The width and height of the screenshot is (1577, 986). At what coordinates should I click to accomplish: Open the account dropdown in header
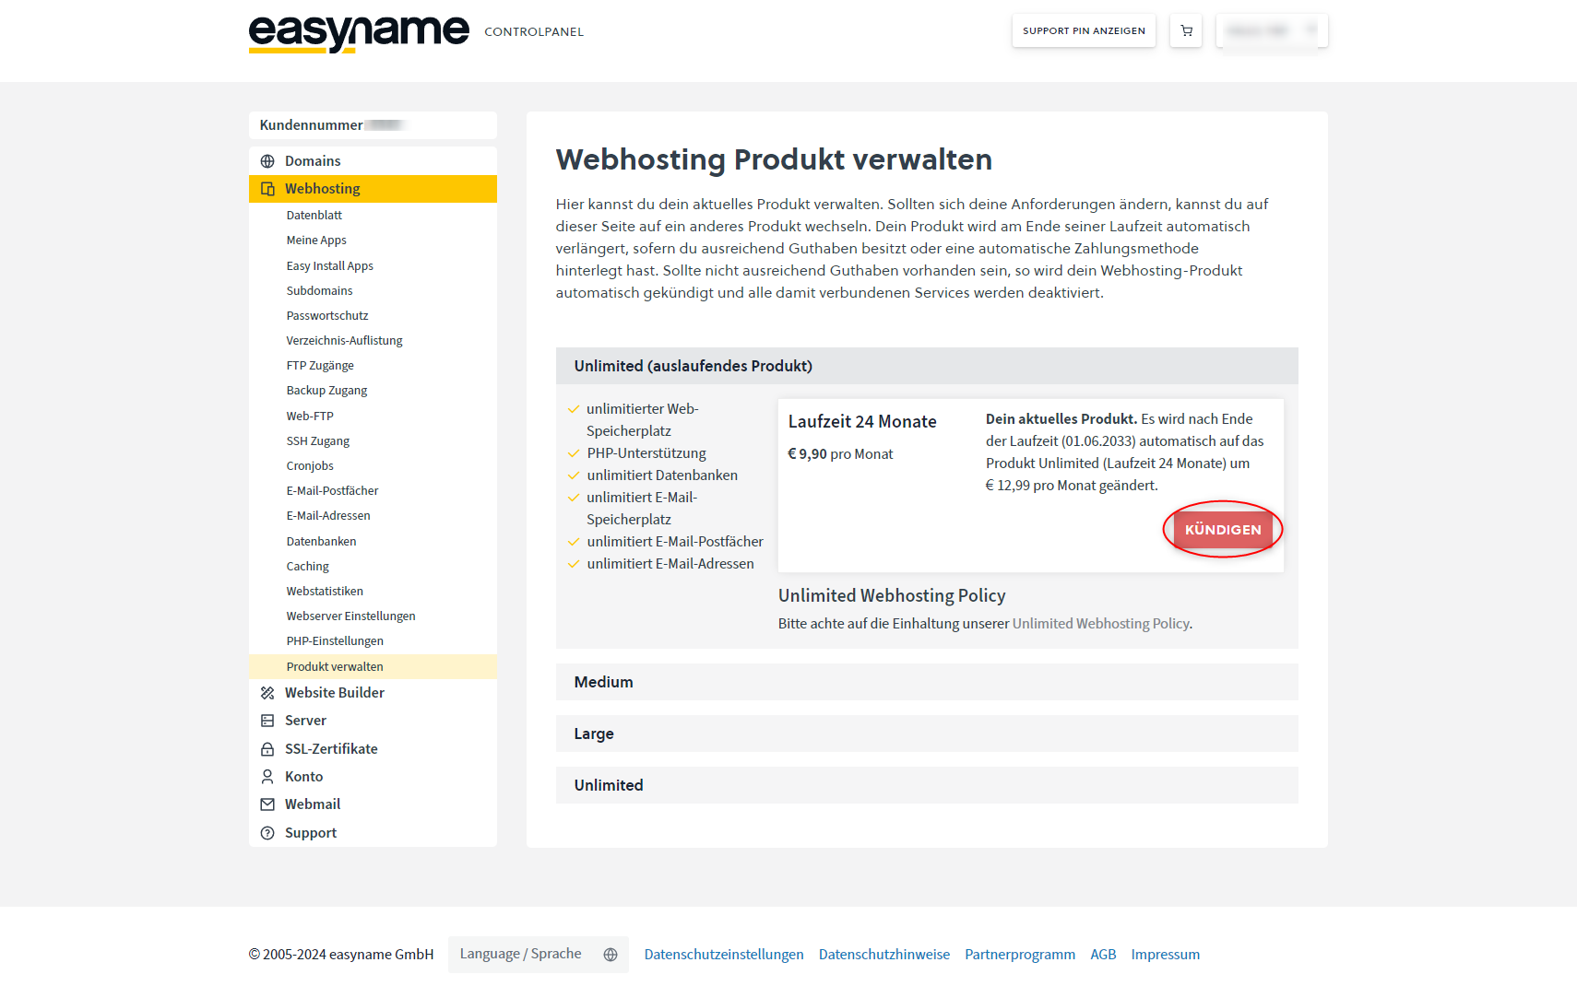tap(1271, 30)
